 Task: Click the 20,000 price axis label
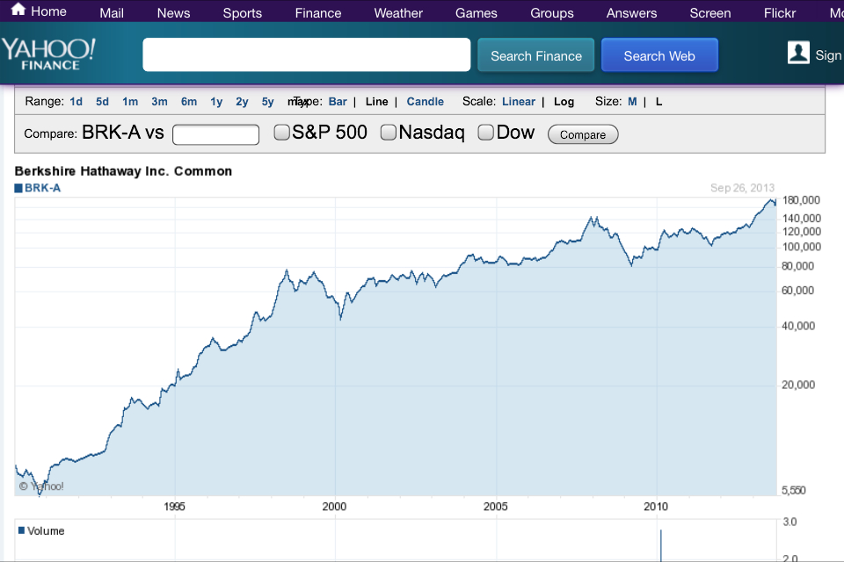(x=798, y=385)
